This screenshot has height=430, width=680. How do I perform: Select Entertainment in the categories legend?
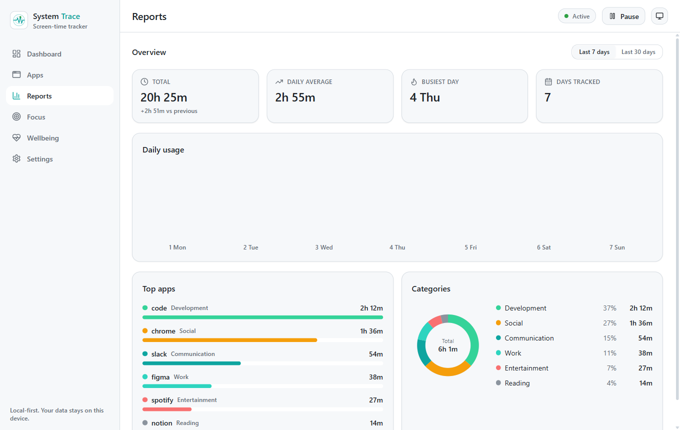526,368
